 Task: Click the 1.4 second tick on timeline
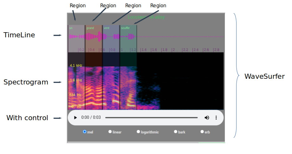pyautogui.click(x=144, y=50)
